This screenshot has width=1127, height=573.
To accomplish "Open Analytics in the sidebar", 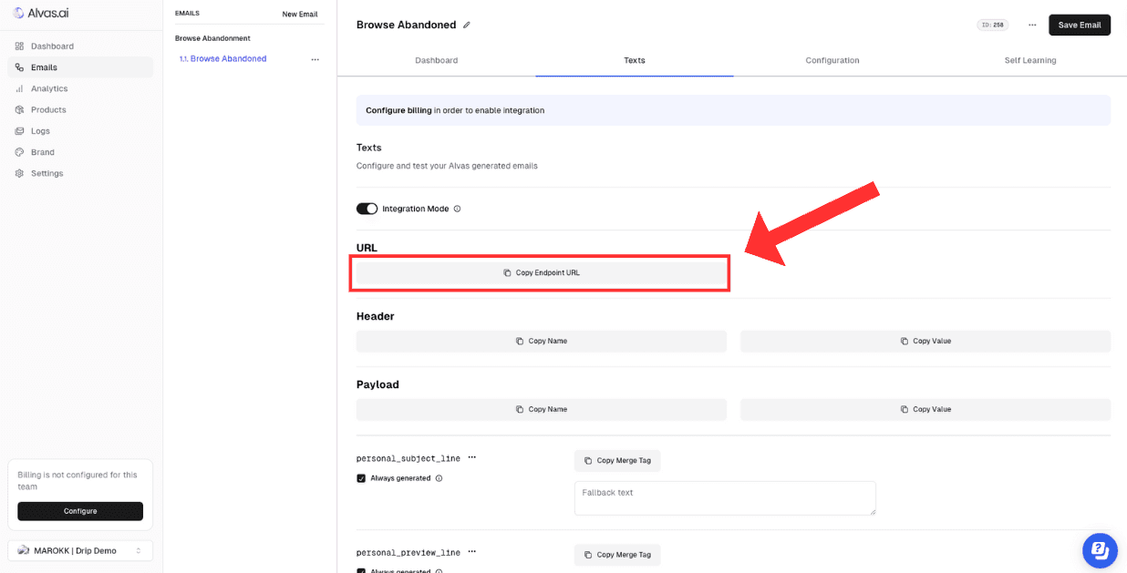I will point(80,88).
